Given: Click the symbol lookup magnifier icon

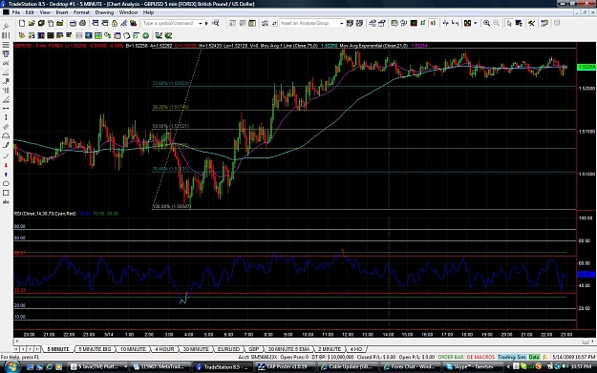Looking at the screenshot, I should coord(216,23).
